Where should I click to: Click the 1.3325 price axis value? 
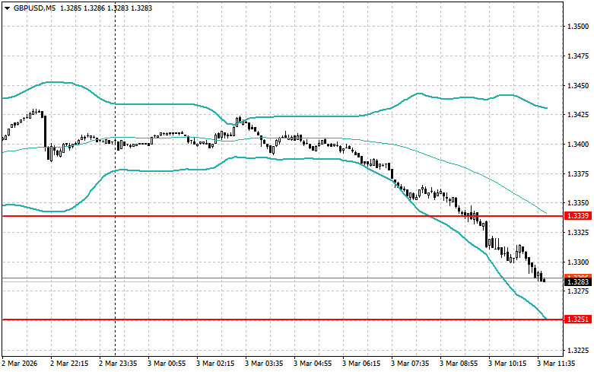[578, 233]
